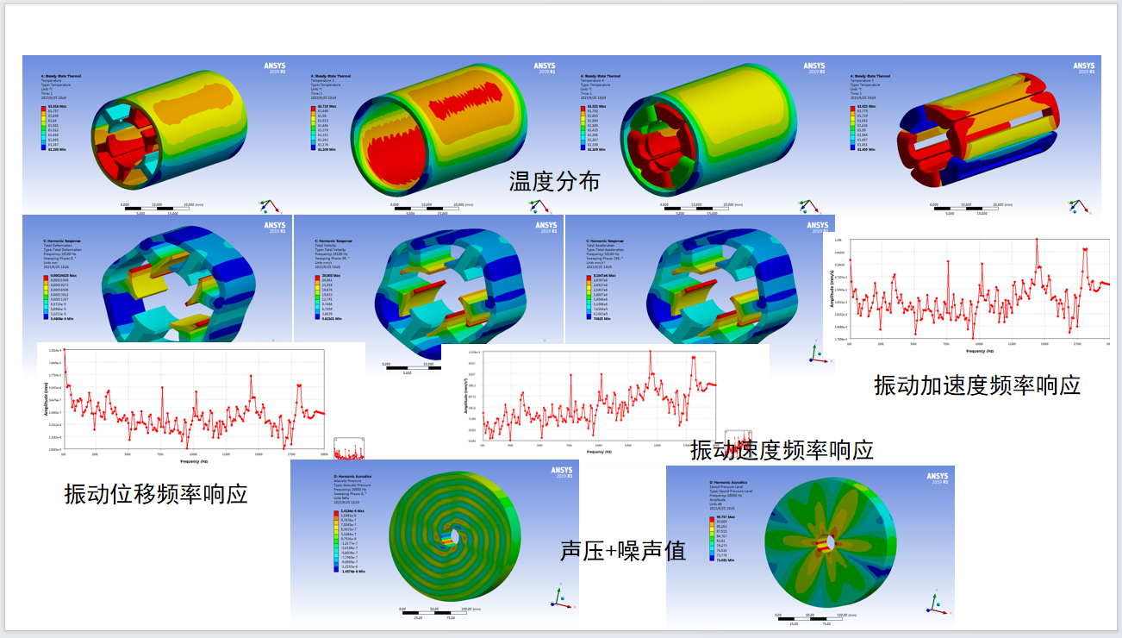This screenshot has height=638, width=1122.
Task: Click the D: Harmonic Acoustics title on Sound Pressure Level image
Action: click(x=729, y=483)
